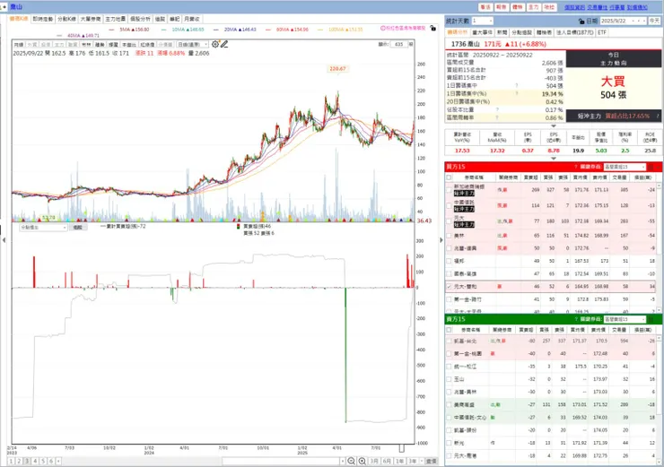Click the red square icon in 買方15 header
Viewport: 664px width, 467px height.
tap(651, 167)
